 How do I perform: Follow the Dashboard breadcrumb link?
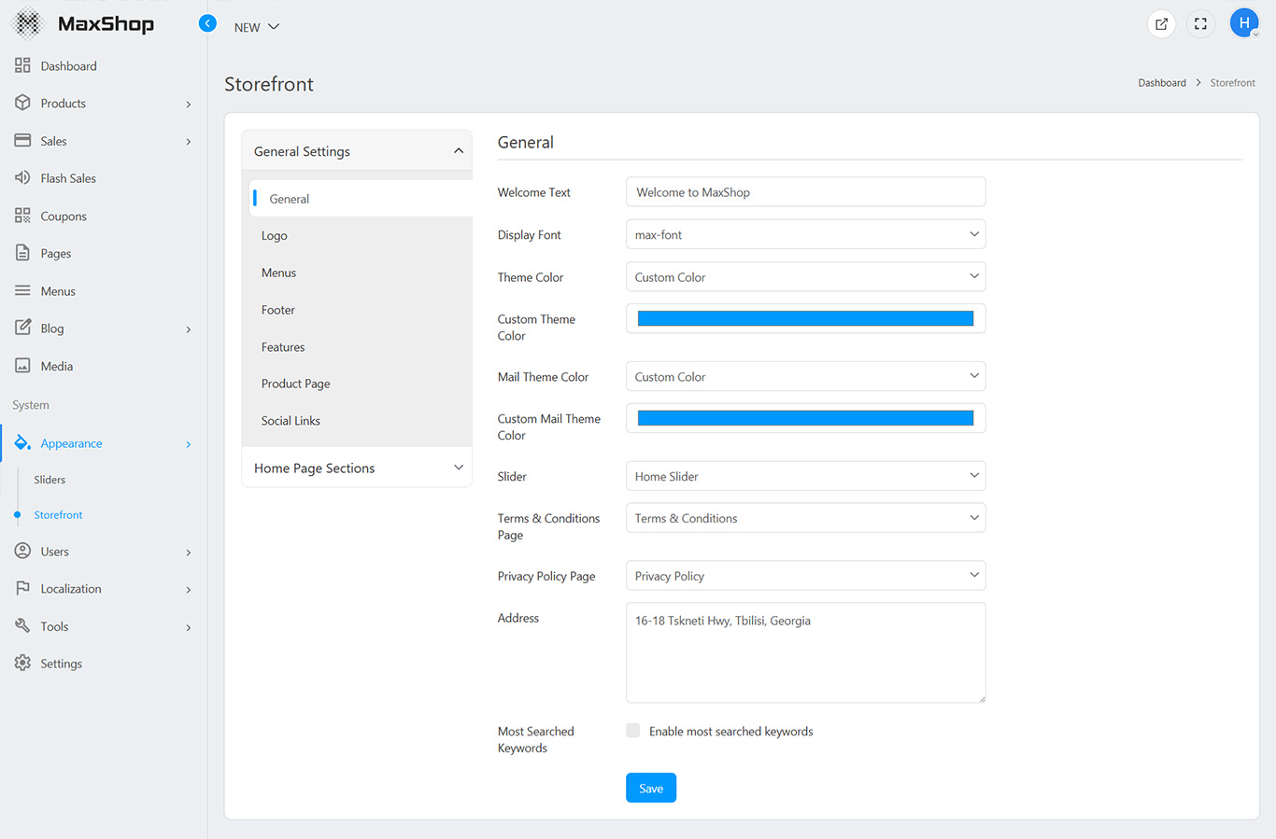pos(1161,83)
